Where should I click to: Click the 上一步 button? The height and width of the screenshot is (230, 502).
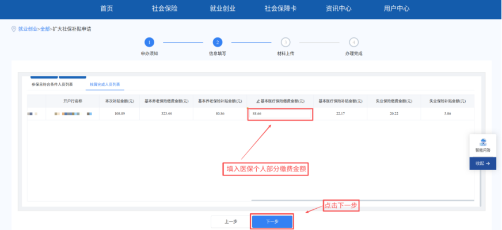tap(230, 221)
